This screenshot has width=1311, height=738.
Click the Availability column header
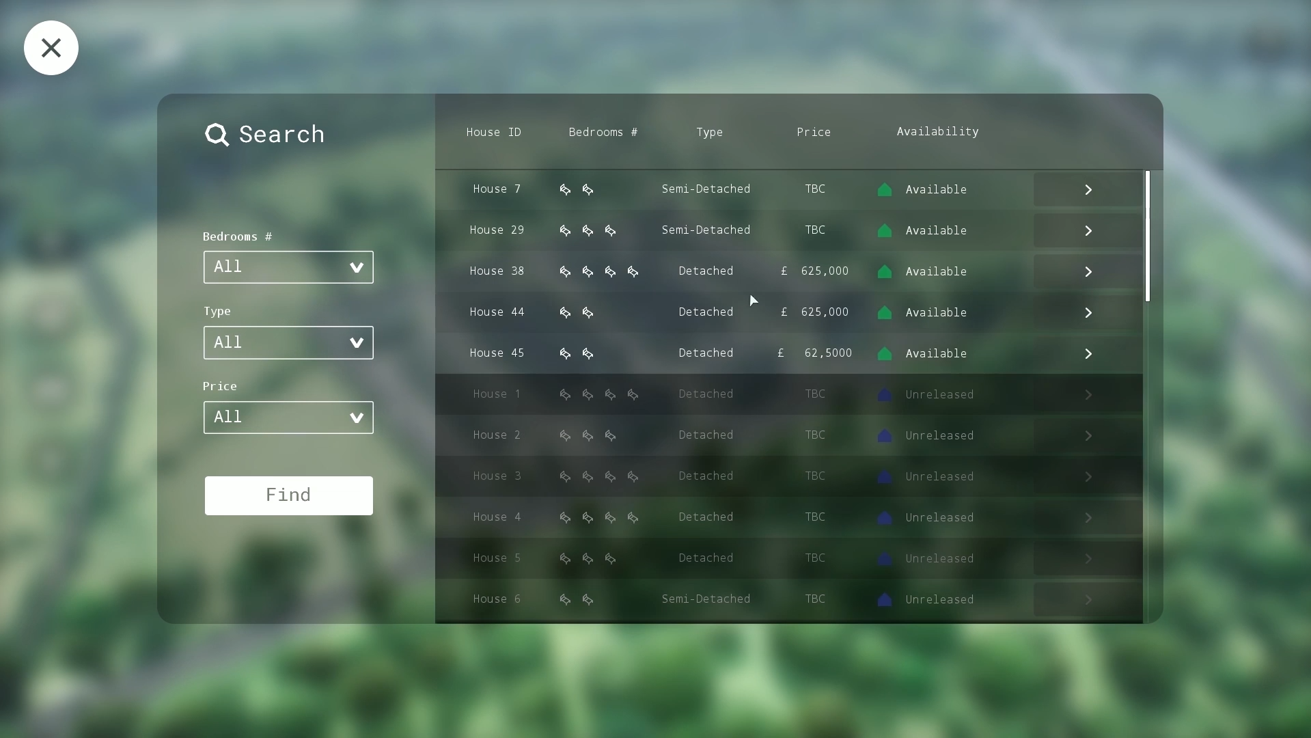click(937, 132)
